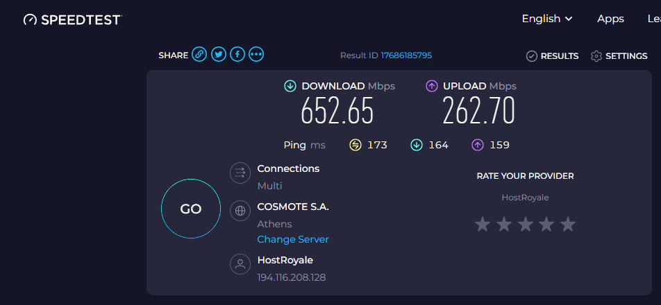Click the upload arrow icon beside UPLOAD
The width and height of the screenshot is (661, 305).
pos(432,86)
